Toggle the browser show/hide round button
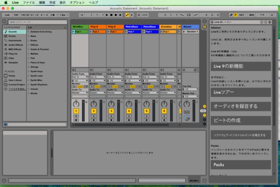Image resolution: width=280 pixels, height=187 pixels. tap(4, 21)
